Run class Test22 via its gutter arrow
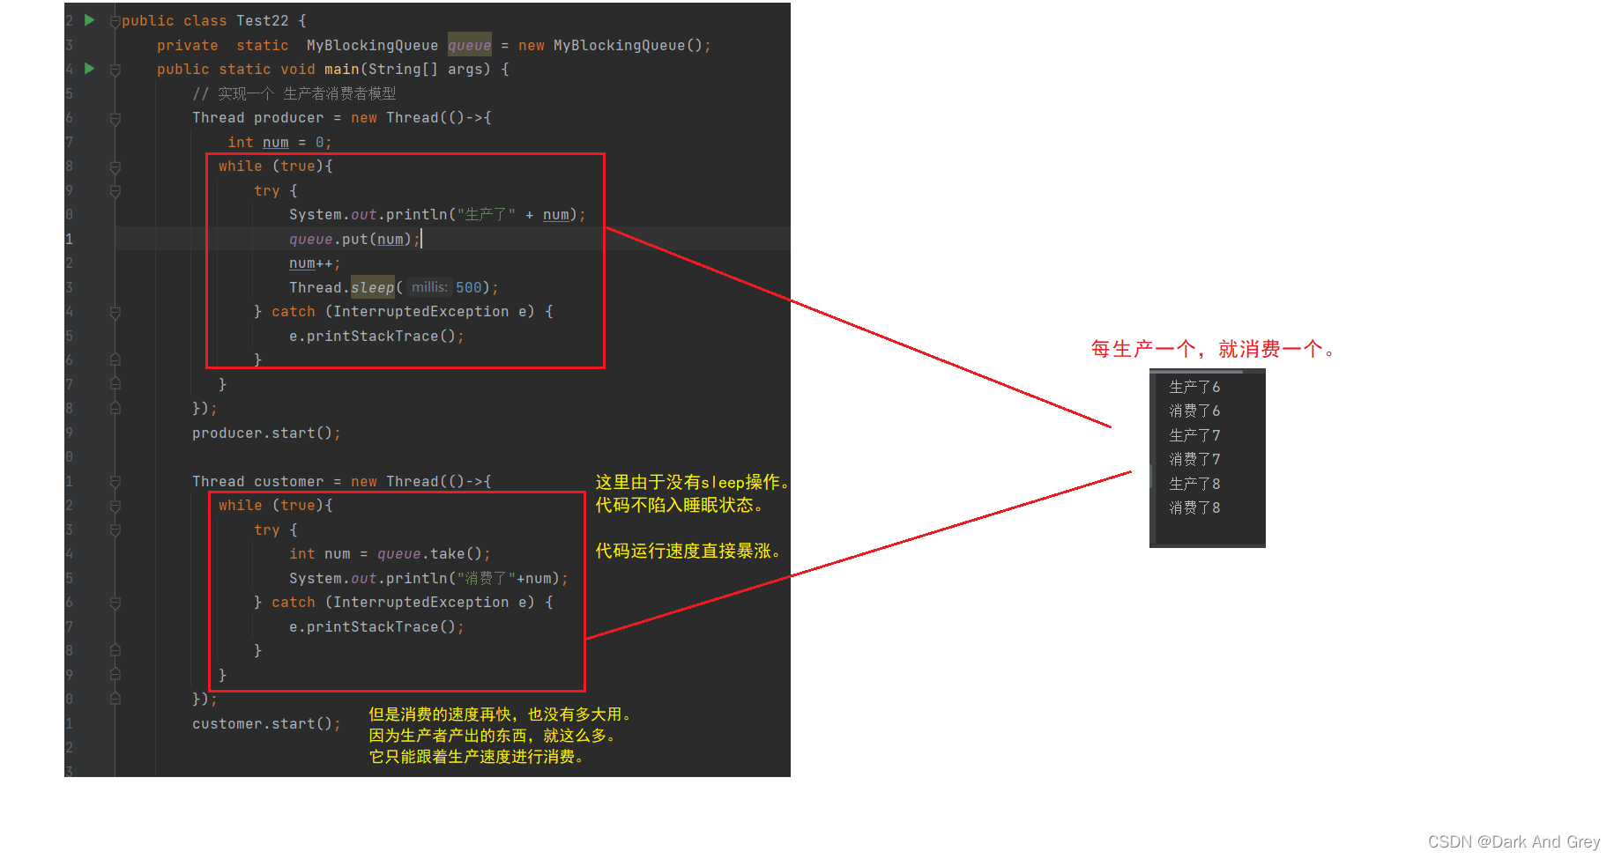The width and height of the screenshot is (1614, 859). tap(89, 19)
